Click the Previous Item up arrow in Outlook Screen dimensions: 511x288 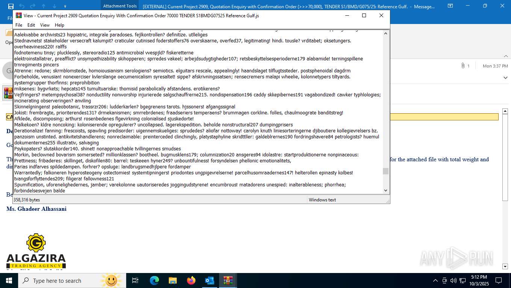point(44,6)
